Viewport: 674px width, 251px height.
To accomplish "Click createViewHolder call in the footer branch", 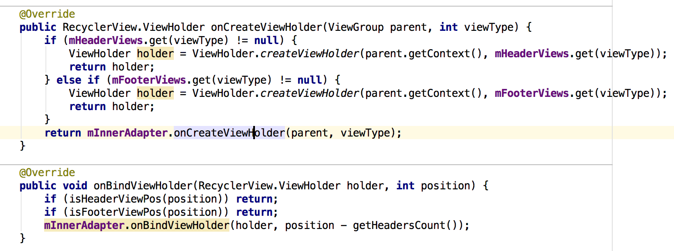I will click(310, 93).
